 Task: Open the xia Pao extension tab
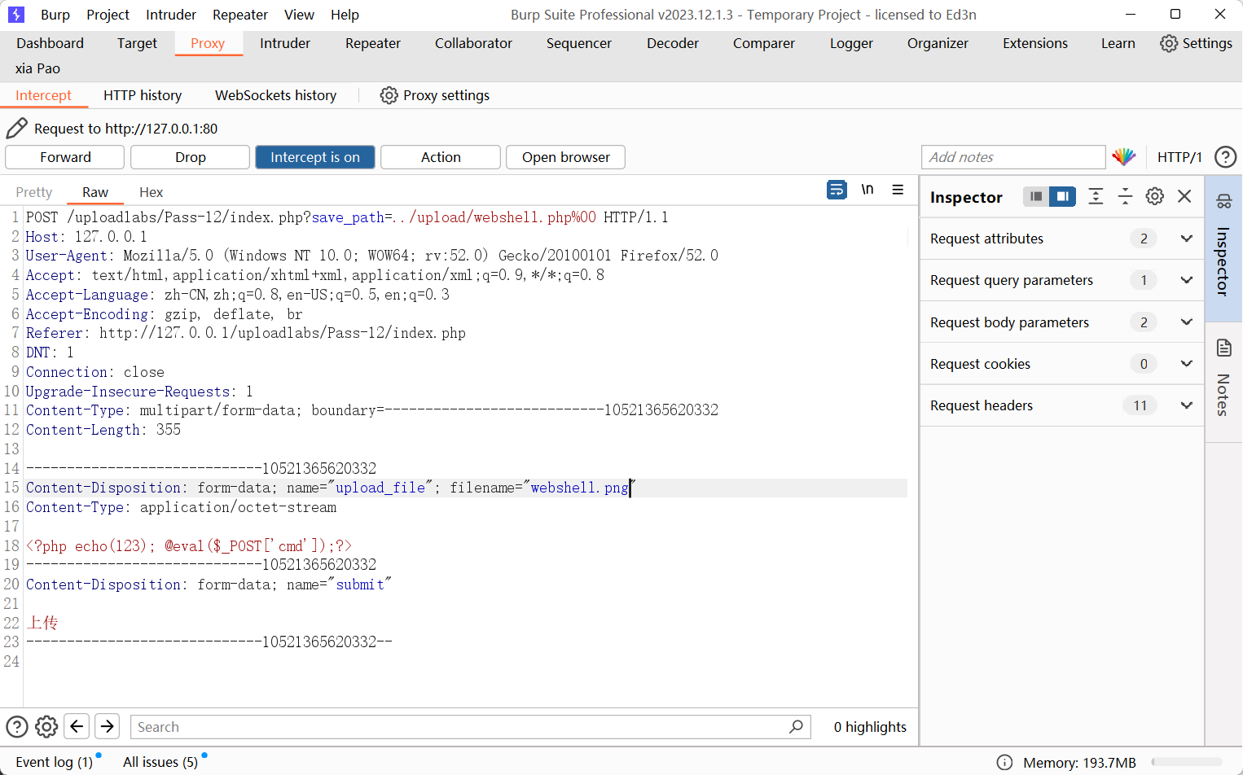37,68
